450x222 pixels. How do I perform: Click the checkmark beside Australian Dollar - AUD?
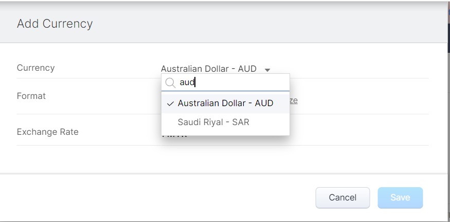click(x=170, y=104)
